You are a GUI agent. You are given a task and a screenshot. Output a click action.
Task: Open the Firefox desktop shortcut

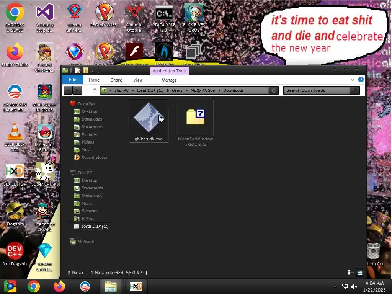[x=15, y=55]
